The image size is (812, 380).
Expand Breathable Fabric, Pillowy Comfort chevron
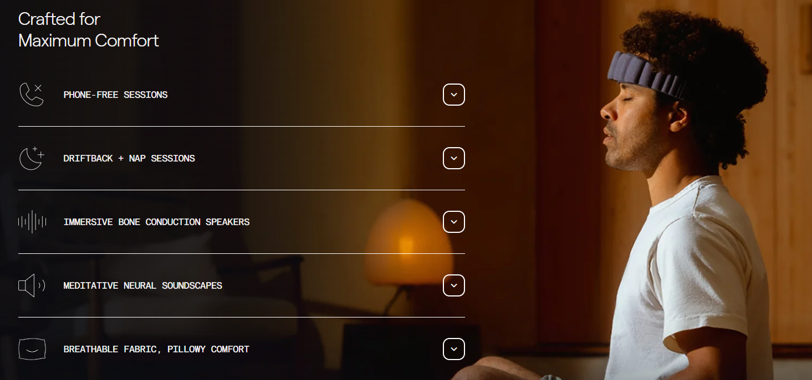tap(454, 349)
